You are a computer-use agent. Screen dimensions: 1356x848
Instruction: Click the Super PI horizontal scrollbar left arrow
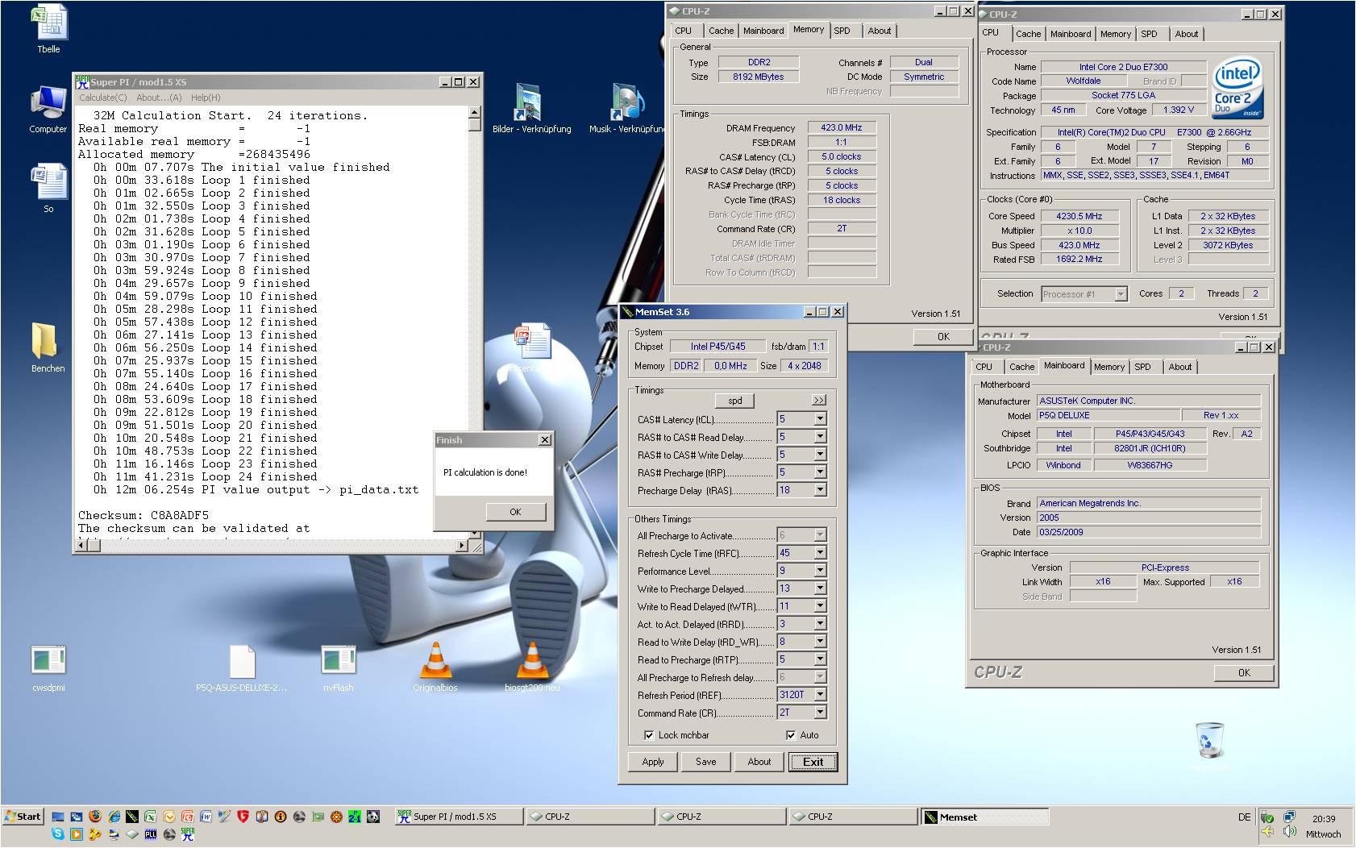tap(81, 546)
